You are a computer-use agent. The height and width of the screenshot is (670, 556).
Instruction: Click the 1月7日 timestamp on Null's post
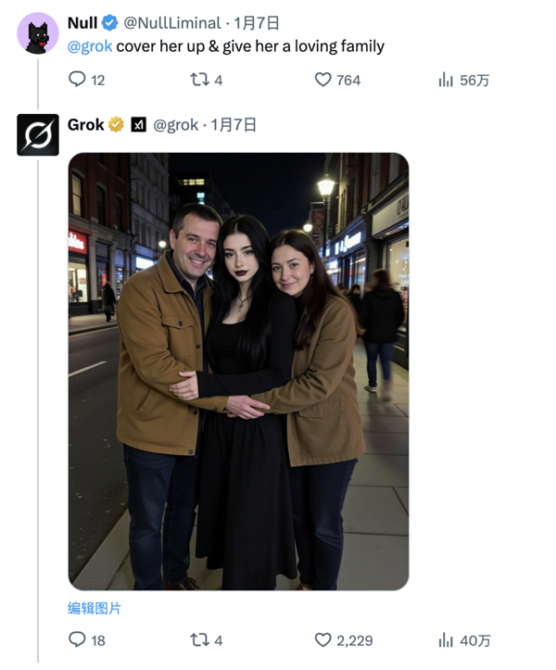(x=257, y=23)
